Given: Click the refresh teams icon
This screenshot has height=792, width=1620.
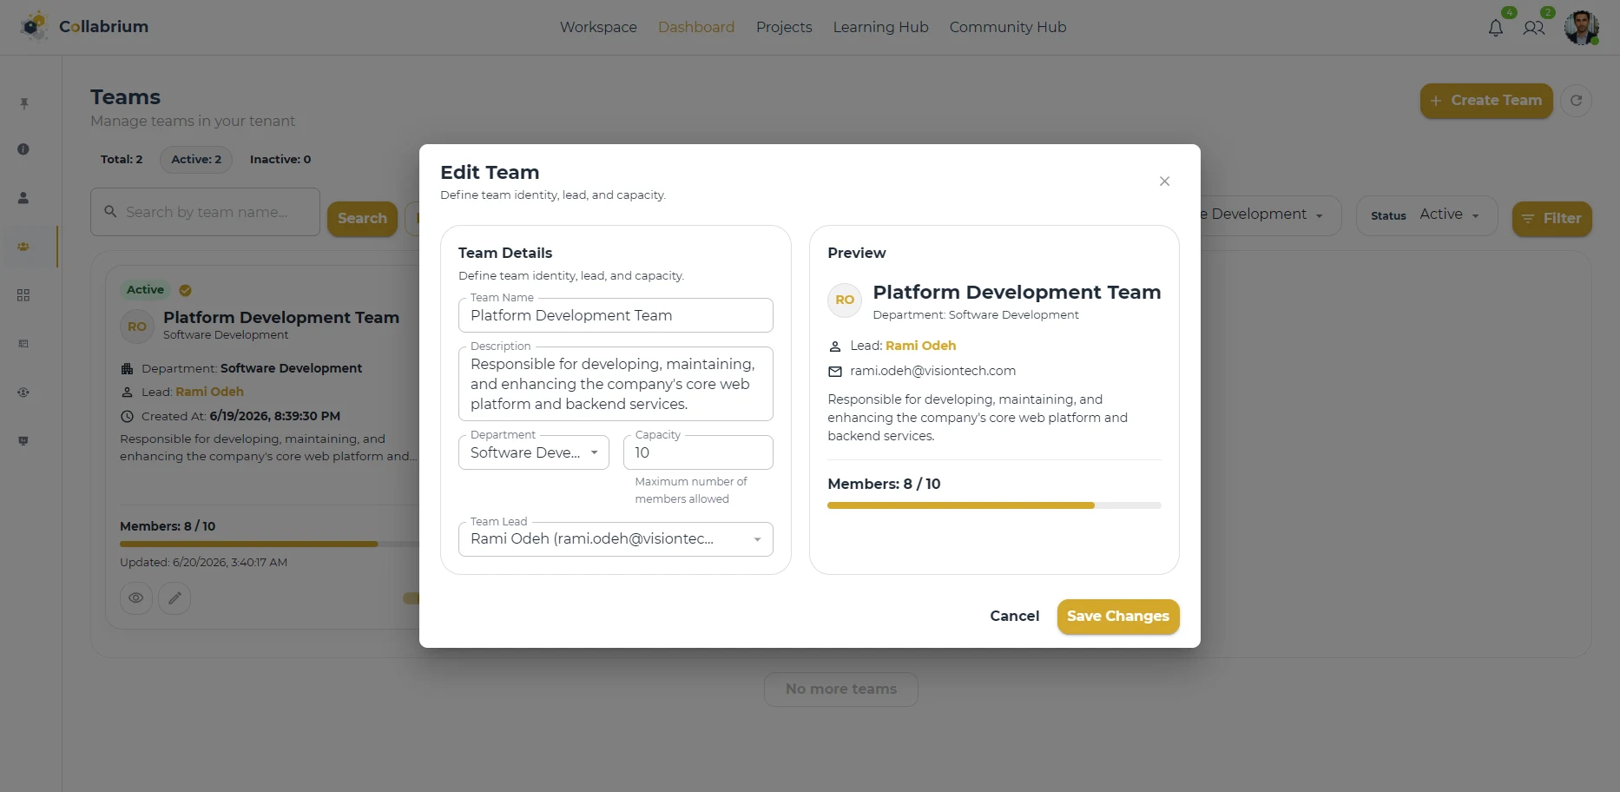Looking at the screenshot, I should point(1576,101).
